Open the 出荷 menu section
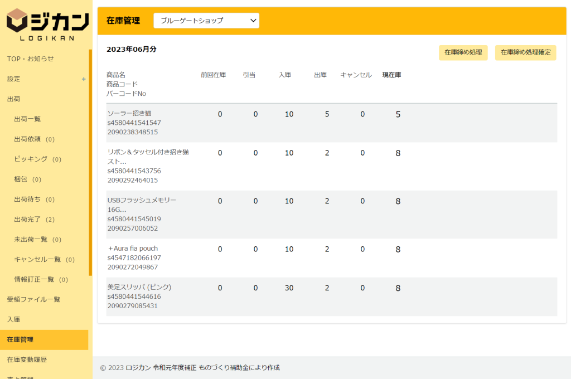The image size is (571, 379). [13, 99]
